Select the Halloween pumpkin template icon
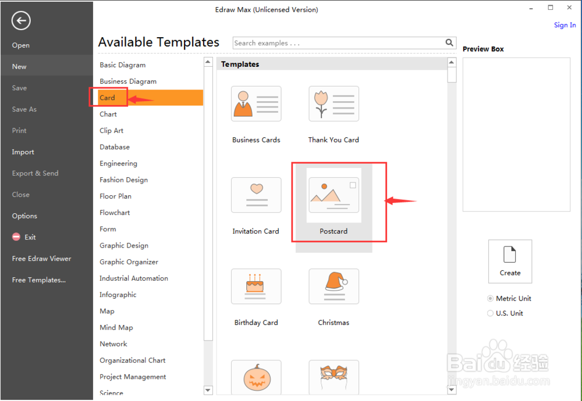582x401 pixels. (256, 377)
